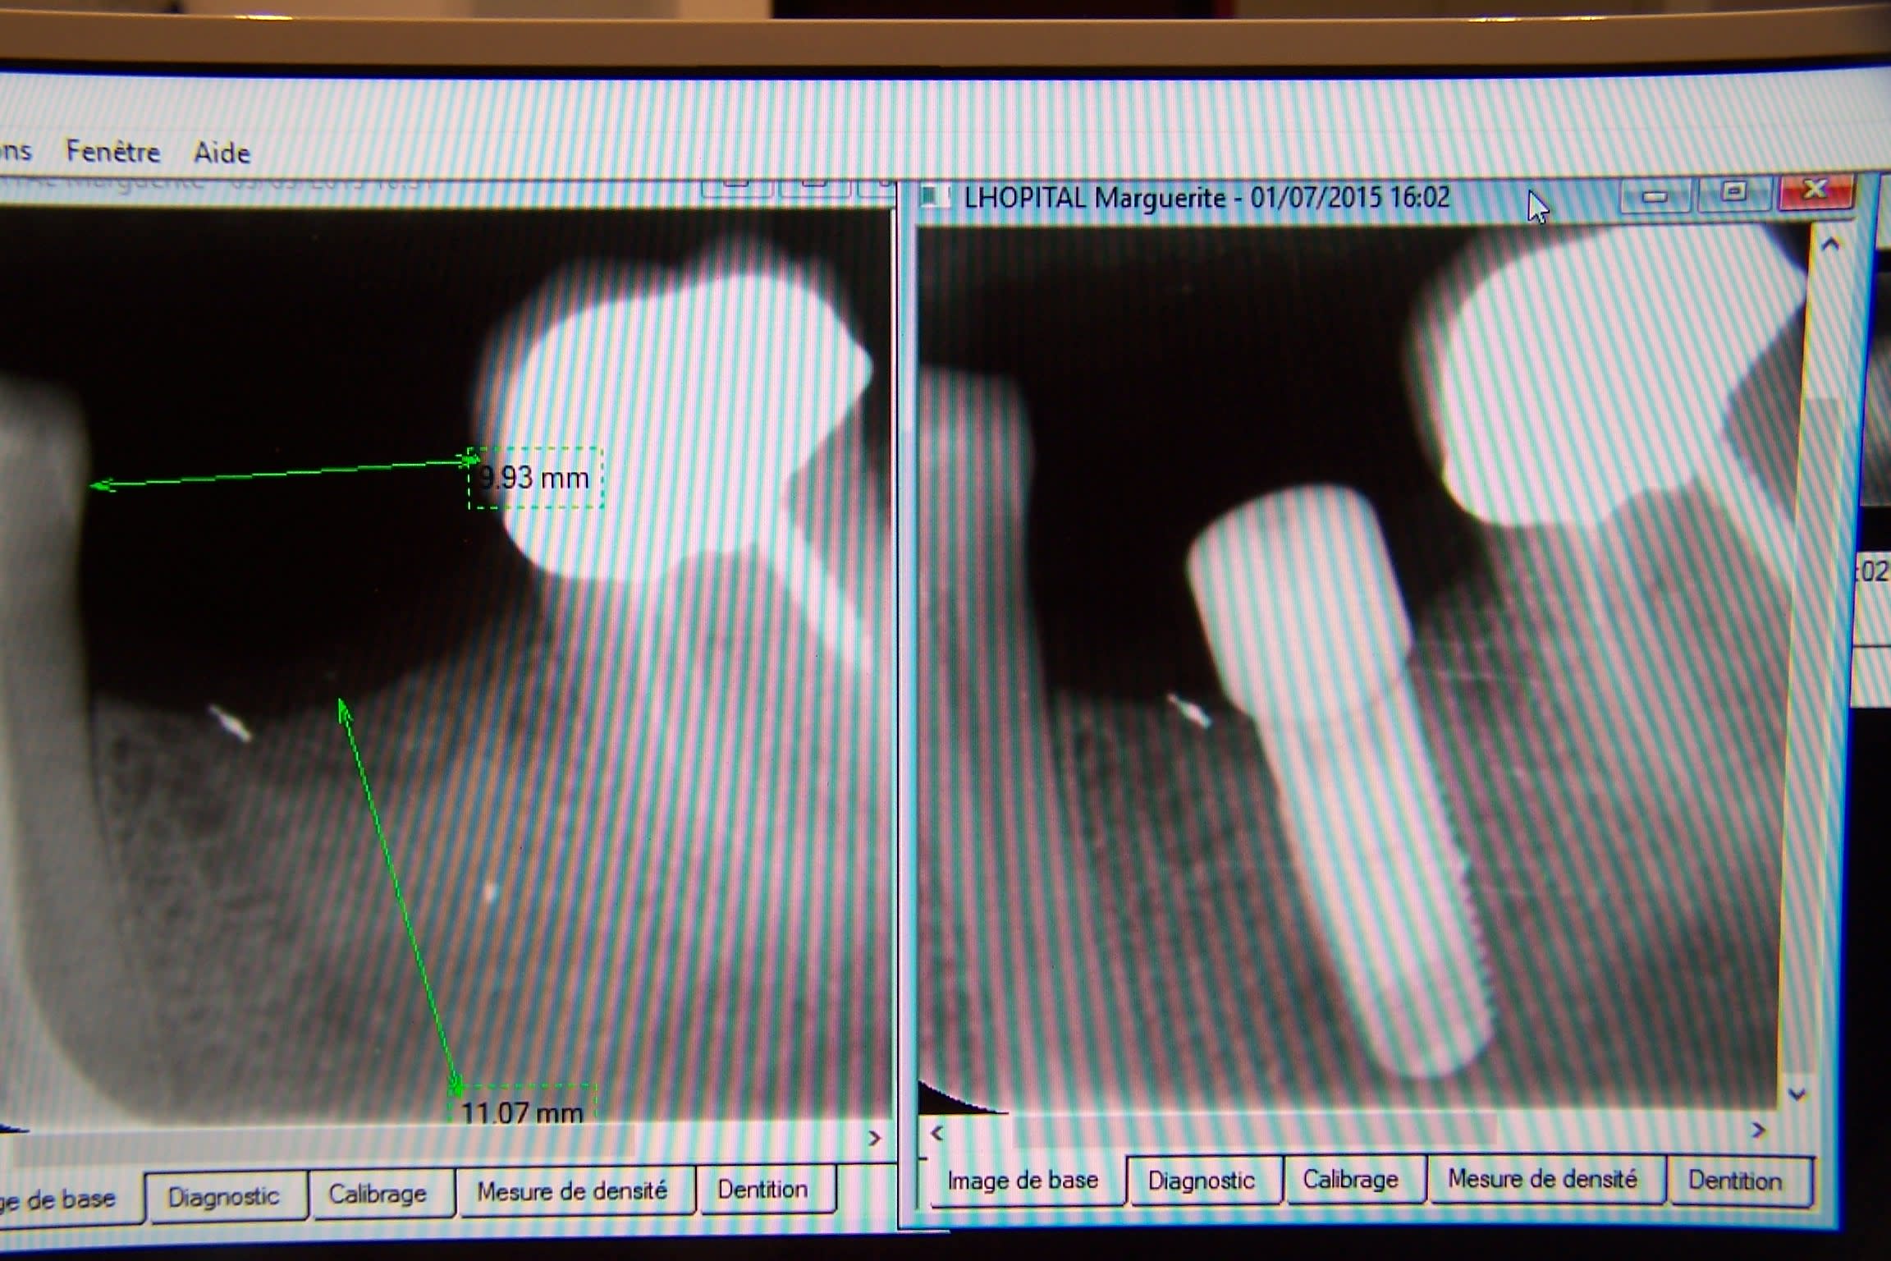Close the LHOPITAL Marguerite 16:02 window
Viewport: 1891px width, 1261px height.
coord(1815,191)
